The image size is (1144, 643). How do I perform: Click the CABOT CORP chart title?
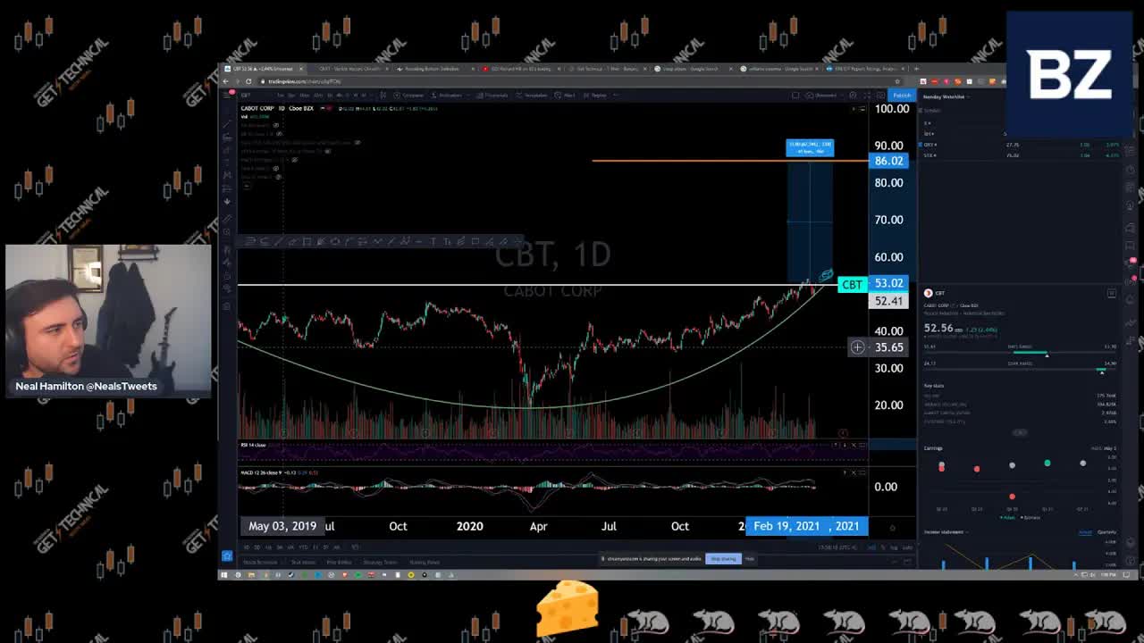258,109
